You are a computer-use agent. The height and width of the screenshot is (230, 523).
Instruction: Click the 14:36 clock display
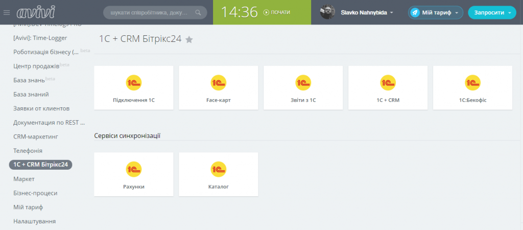point(239,12)
